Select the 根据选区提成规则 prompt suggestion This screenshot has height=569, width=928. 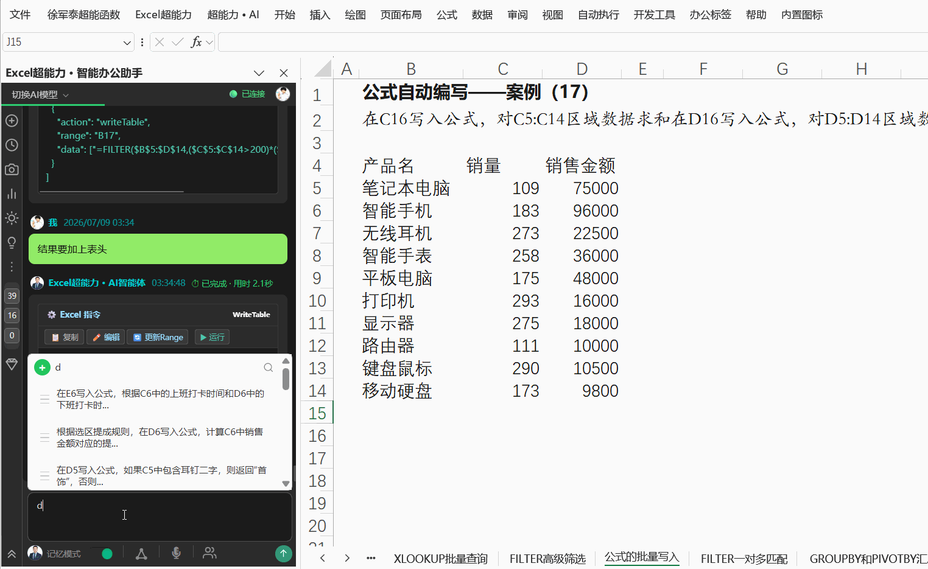pos(160,438)
